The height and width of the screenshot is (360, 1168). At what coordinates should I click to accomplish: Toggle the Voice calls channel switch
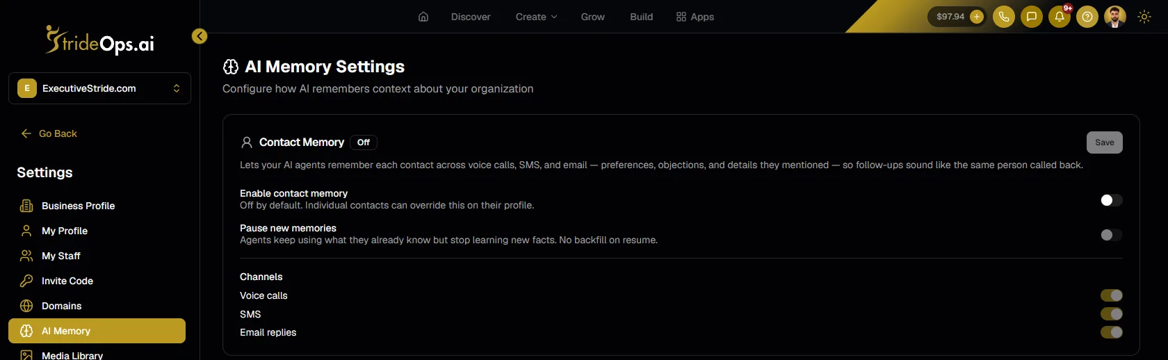click(x=1111, y=295)
